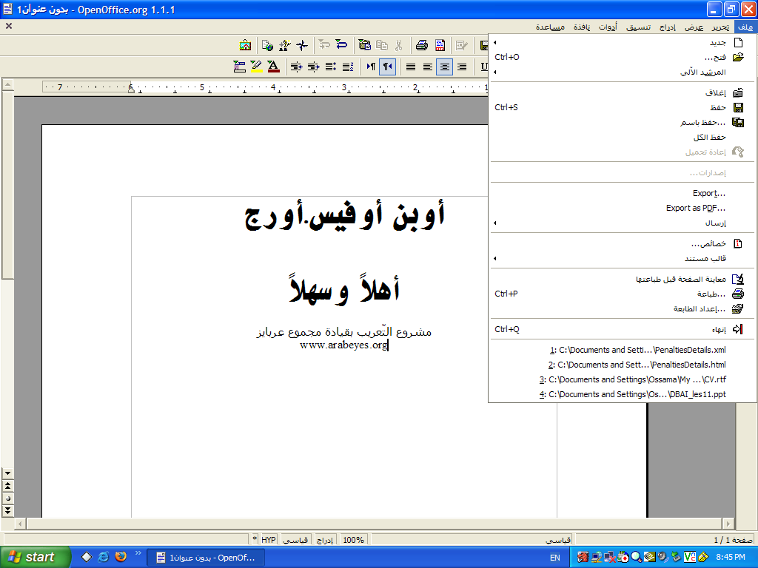Open the 'تنسيق' (Format) menu

[640, 27]
